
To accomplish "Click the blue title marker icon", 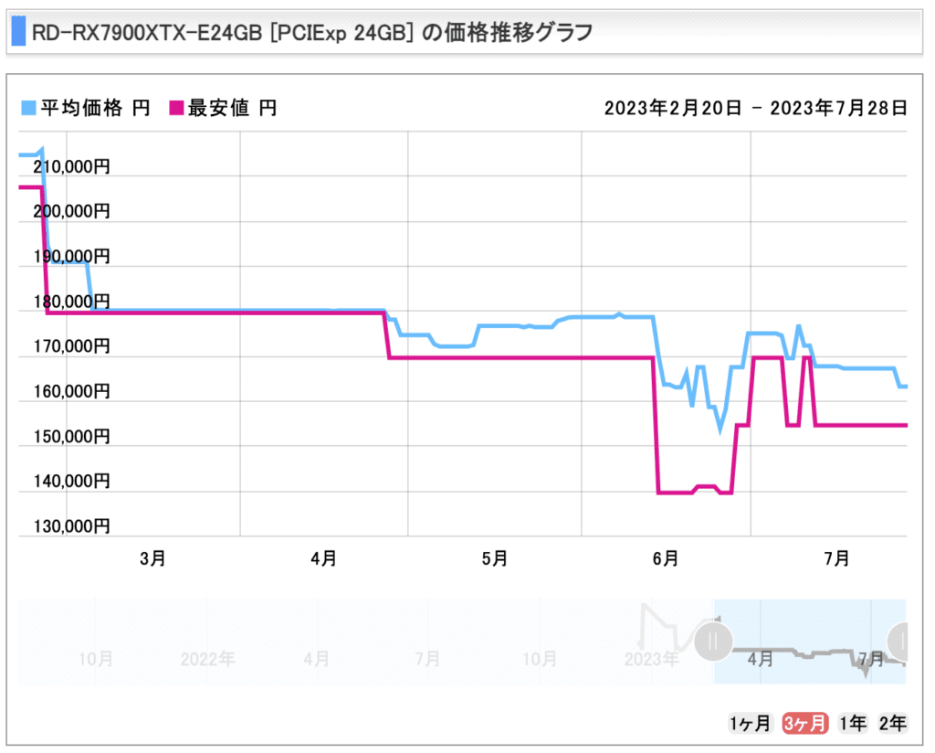I will tap(18, 33).
